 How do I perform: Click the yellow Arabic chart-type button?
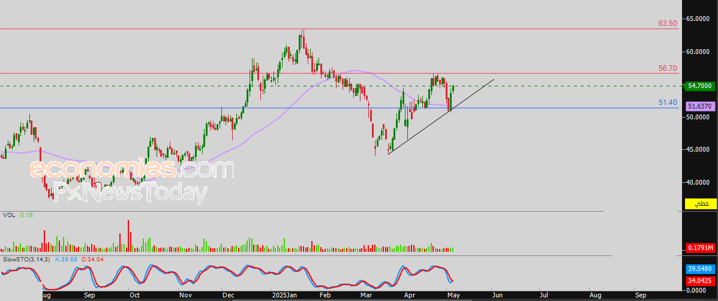click(x=700, y=204)
